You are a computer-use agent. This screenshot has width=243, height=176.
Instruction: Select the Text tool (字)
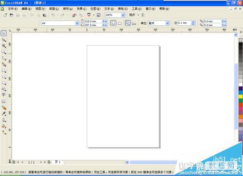3,95
